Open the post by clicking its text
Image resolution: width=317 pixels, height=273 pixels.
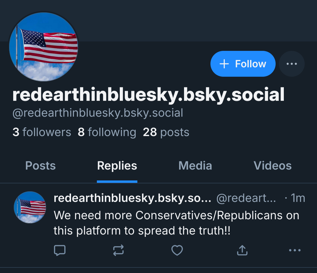pos(176,223)
